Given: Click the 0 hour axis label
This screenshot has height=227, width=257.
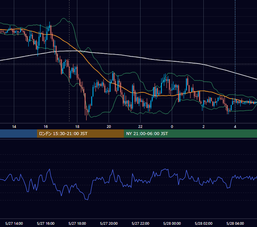Looking at the screenshot, I should point(172,127).
